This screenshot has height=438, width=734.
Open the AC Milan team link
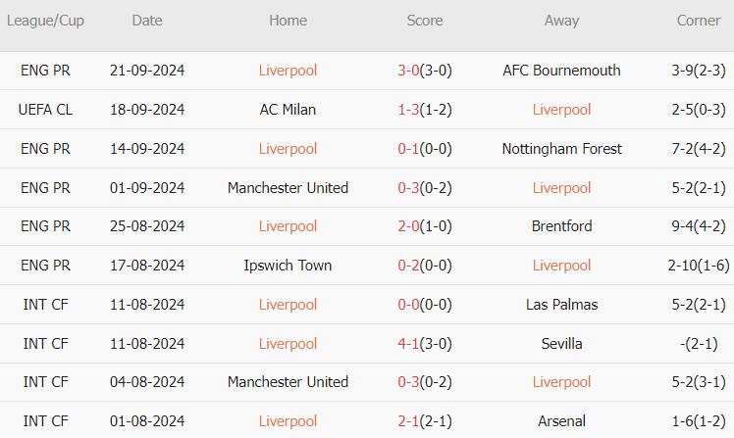pyautogui.click(x=288, y=110)
